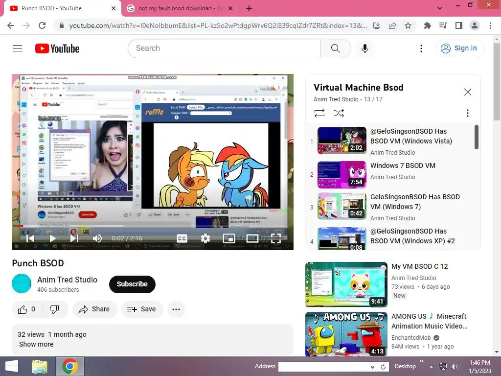
Task: Close the Punch BSOD YouTube tab
Action: click(114, 8)
